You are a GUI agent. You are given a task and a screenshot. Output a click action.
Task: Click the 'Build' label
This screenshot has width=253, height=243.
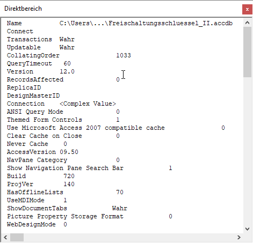[x=16, y=176]
